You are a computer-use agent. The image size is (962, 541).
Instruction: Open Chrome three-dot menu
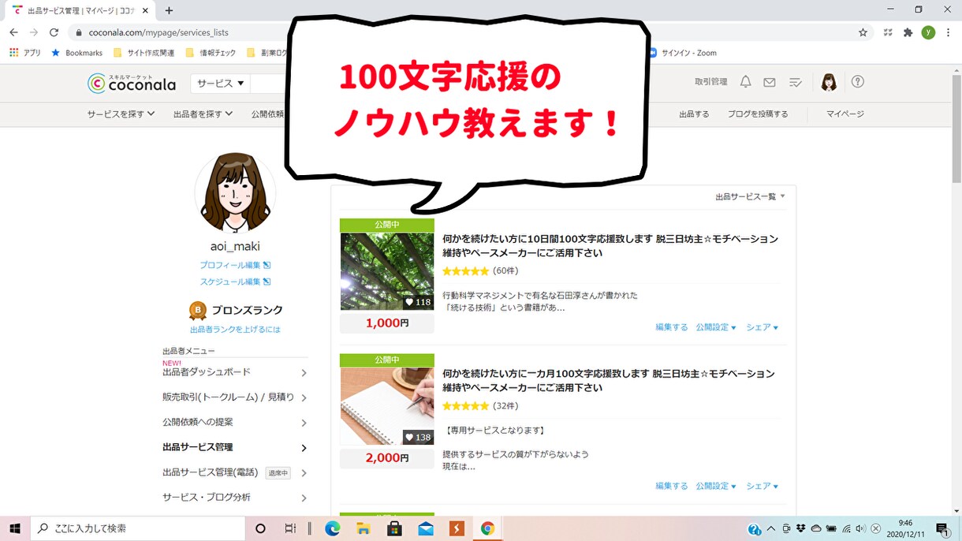948,32
